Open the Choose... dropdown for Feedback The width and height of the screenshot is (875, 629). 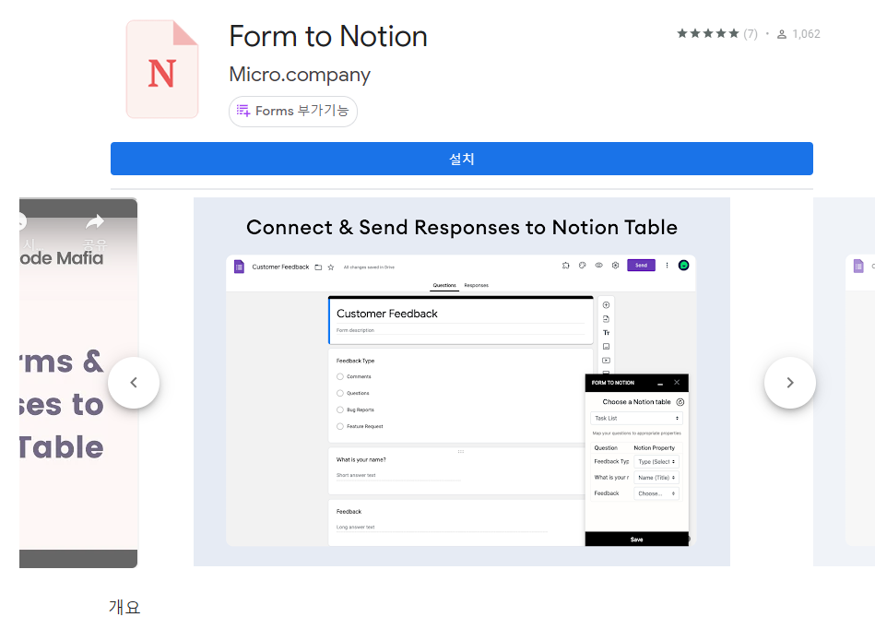656,493
